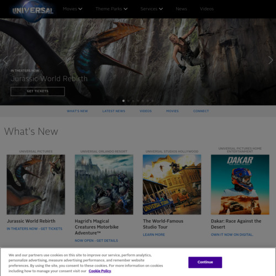Image resolution: width=276 pixels, height=276 pixels.
Task: Click the Universal globe logo
Action: tap(33, 11)
